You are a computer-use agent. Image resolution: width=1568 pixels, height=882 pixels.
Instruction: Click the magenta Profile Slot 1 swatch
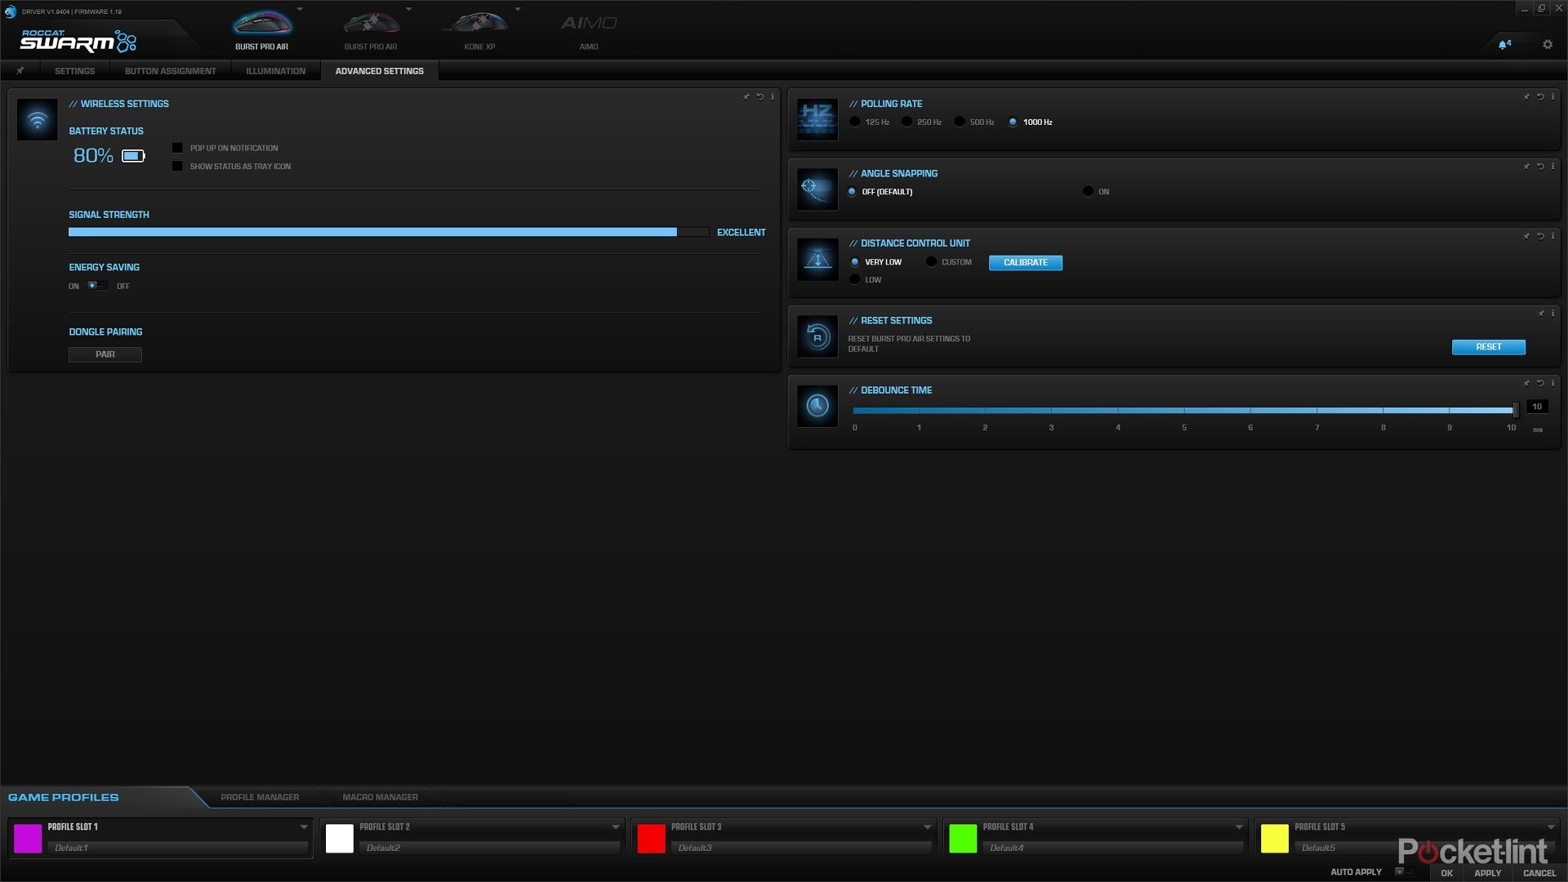click(28, 839)
